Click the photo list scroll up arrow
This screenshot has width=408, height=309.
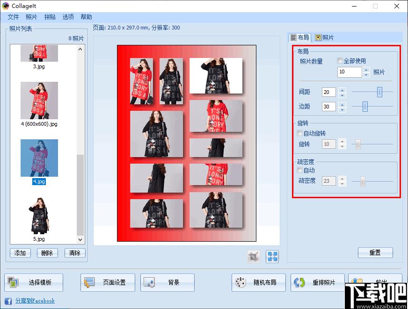[80, 49]
